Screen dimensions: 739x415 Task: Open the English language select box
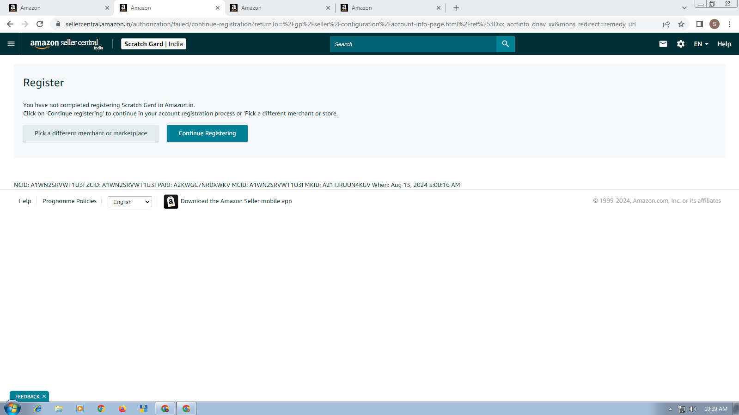point(130,202)
